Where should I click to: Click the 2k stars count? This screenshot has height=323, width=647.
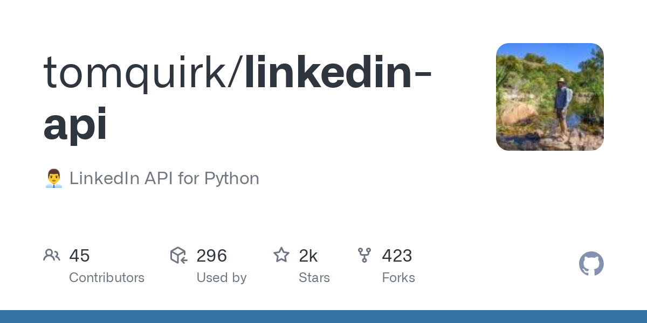(x=308, y=256)
